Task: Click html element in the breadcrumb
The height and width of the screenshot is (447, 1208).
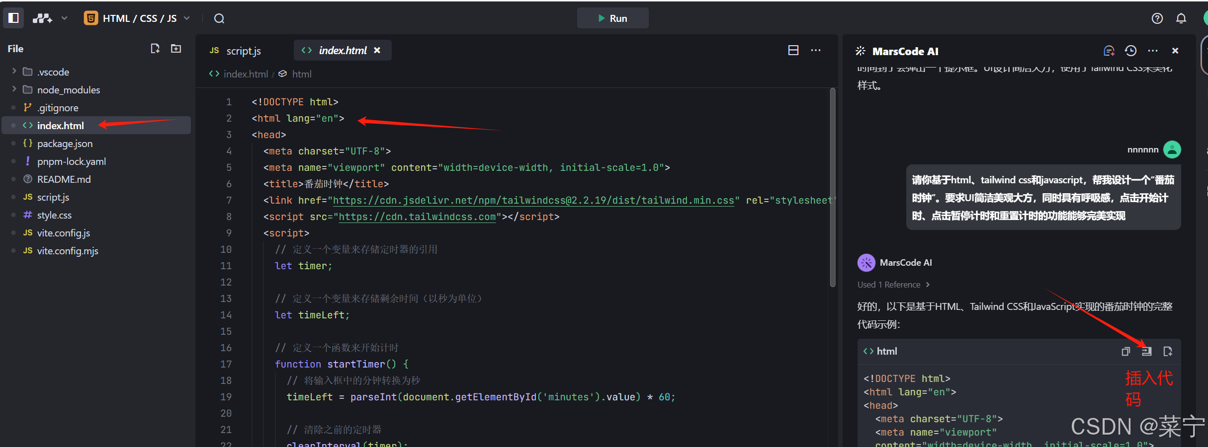Action: pos(302,74)
